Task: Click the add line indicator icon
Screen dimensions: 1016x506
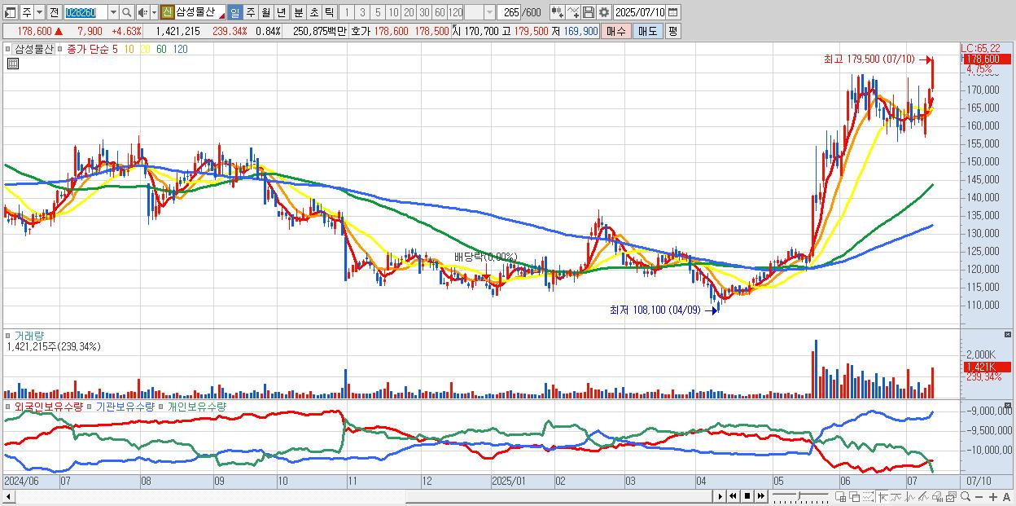Action: 573,12
